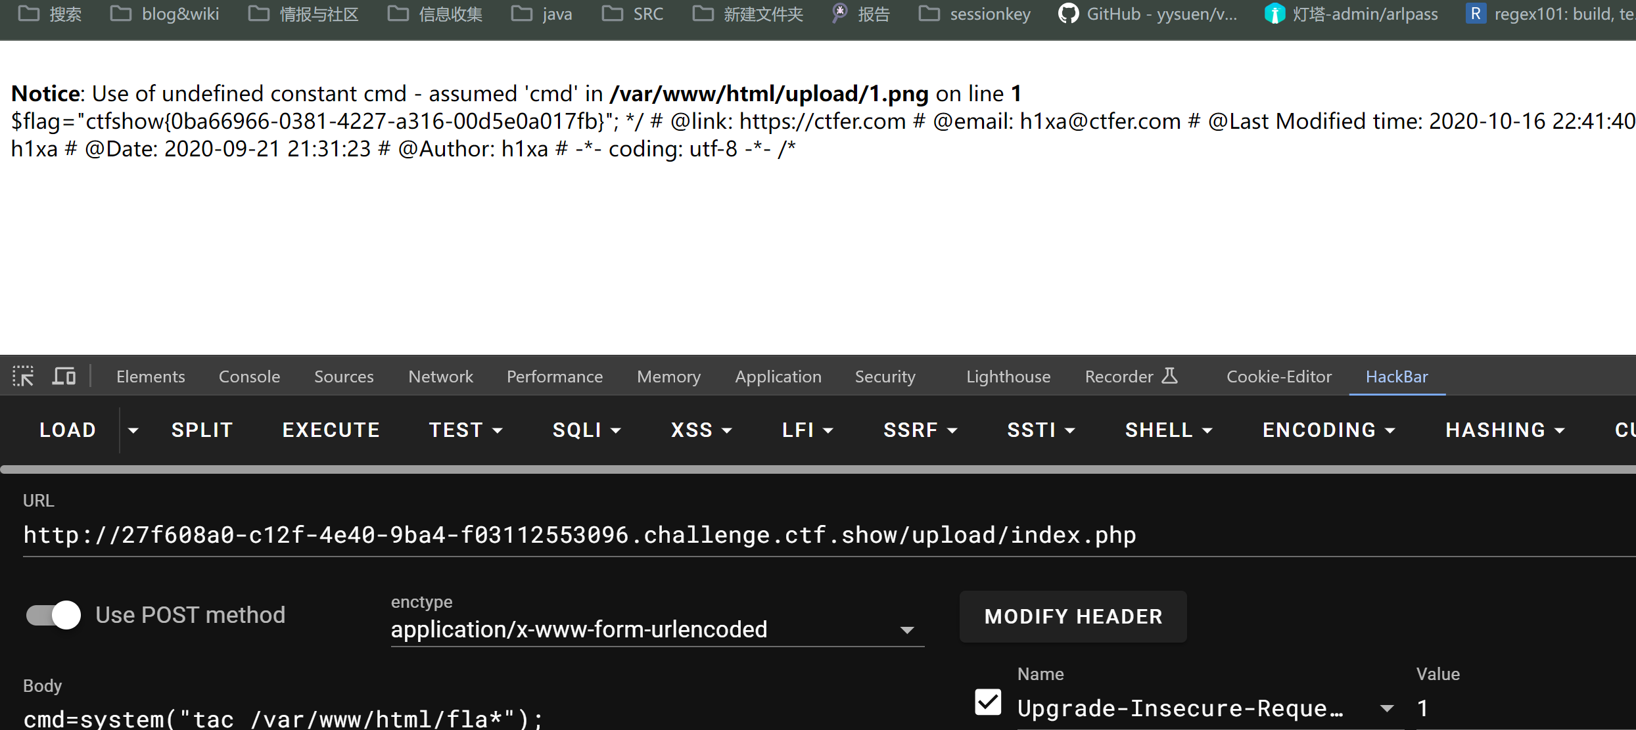Expand the SSTI menu
The image size is (1636, 730).
[1041, 430]
